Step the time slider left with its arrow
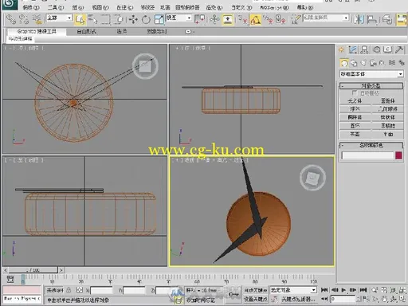This screenshot has width=408, height=306. click(6, 270)
